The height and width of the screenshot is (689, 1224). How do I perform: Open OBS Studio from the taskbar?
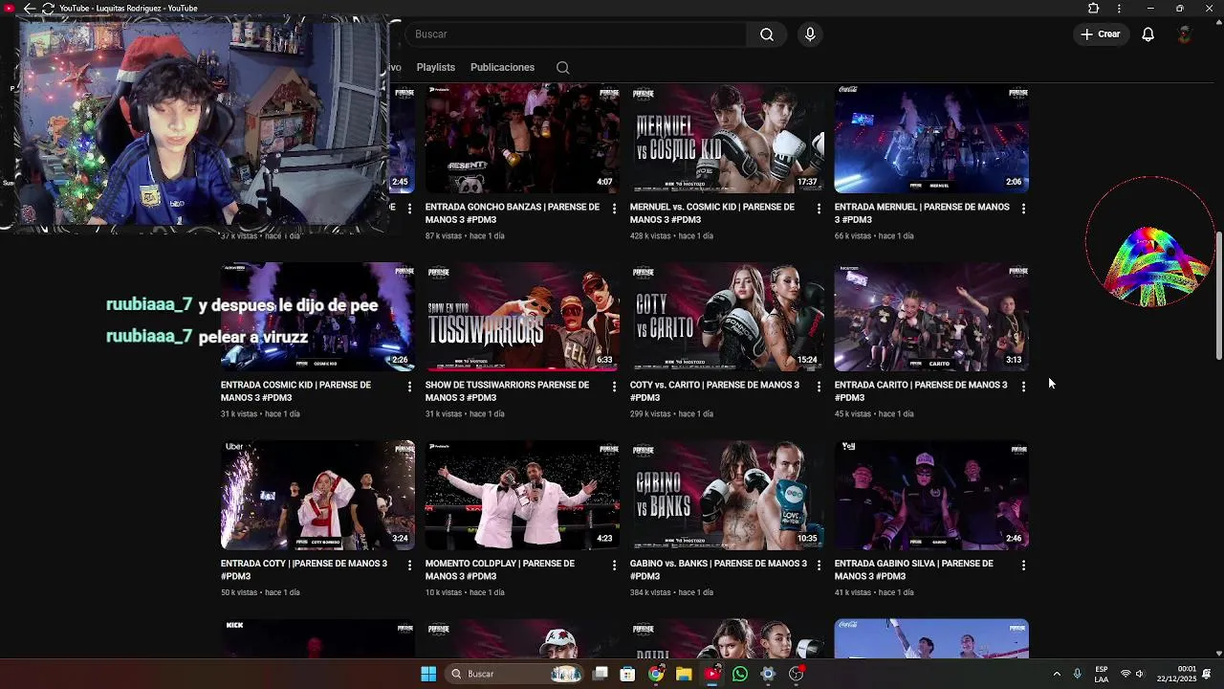click(x=796, y=674)
